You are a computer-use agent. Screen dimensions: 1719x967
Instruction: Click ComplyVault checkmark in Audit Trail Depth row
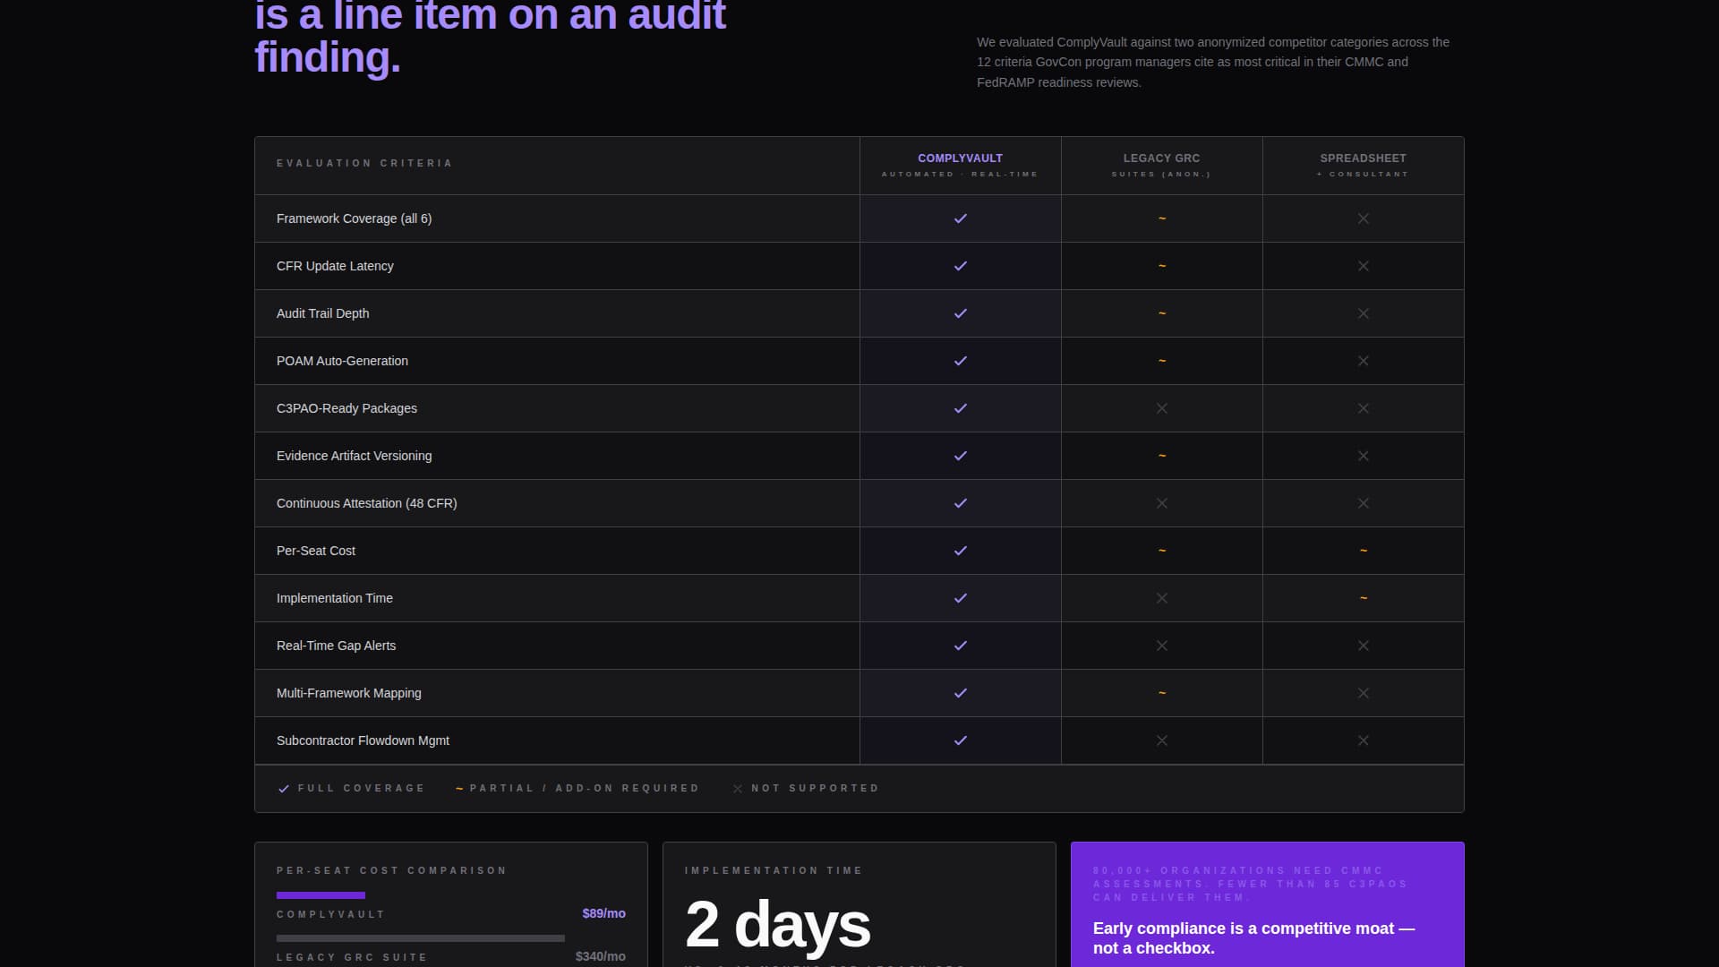click(961, 313)
